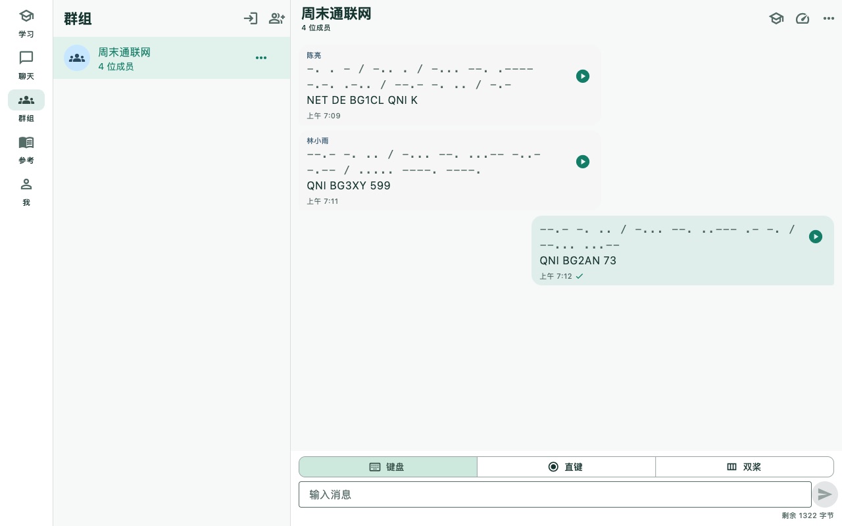The image size is (842, 526).
Task: Click the 剩余 1322 字节 counter
Action: (808, 515)
